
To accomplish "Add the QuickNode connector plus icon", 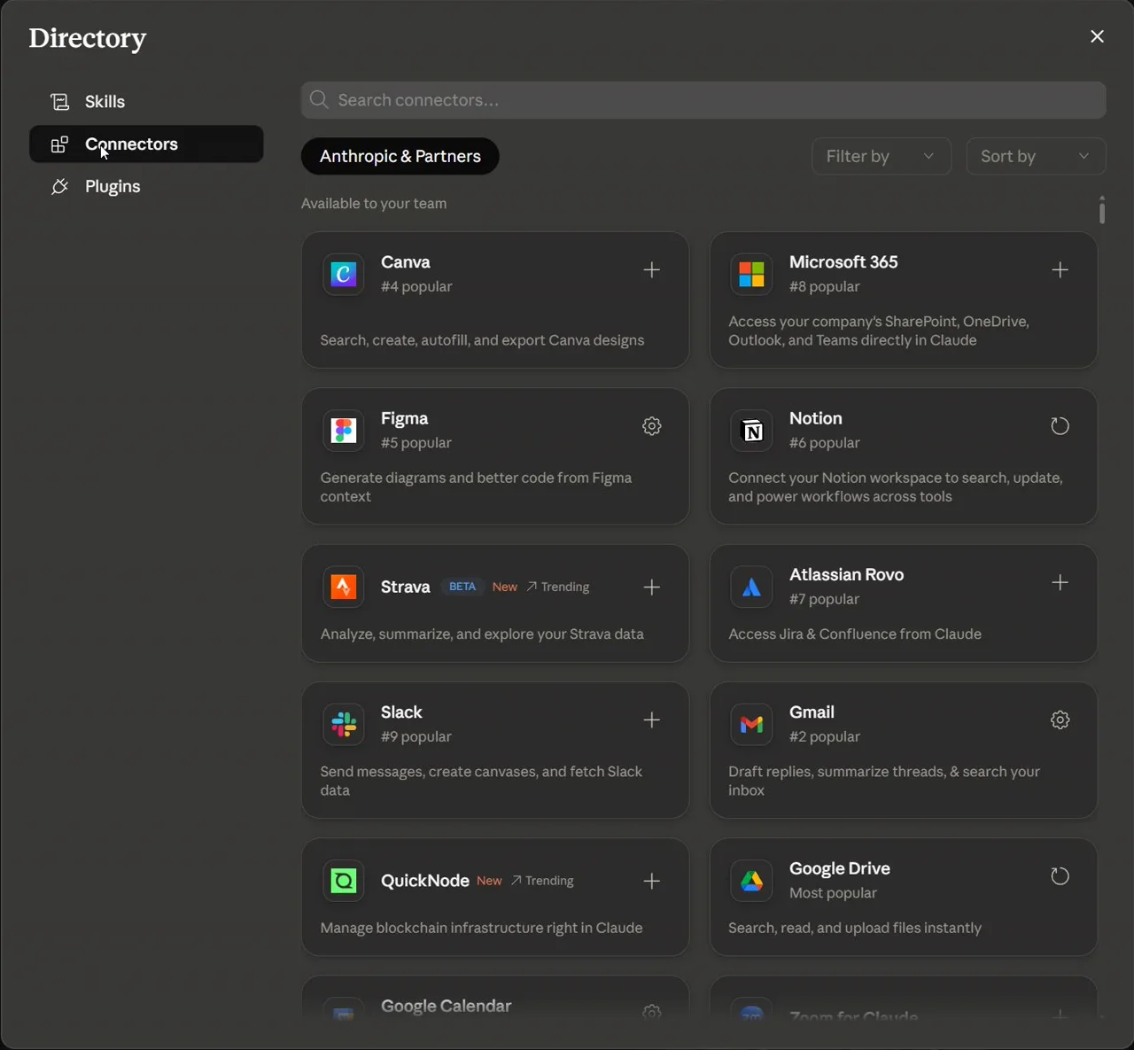I will pos(651,881).
